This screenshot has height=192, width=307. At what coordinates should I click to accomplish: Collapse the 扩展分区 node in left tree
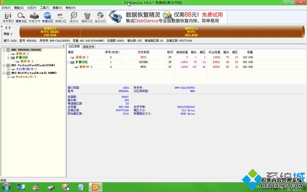pyautogui.click(x=9, y=57)
